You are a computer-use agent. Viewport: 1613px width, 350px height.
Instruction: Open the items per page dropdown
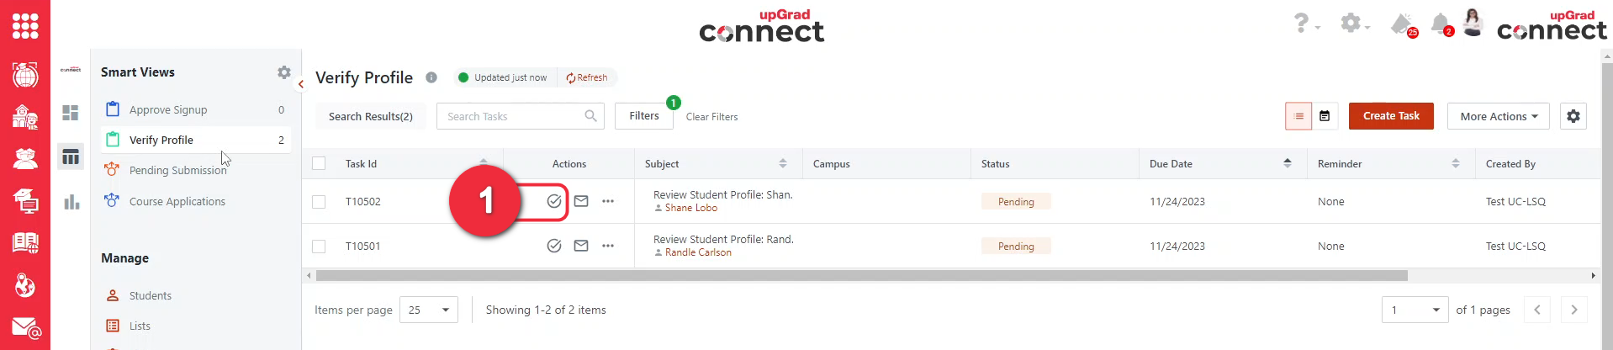[x=429, y=310]
